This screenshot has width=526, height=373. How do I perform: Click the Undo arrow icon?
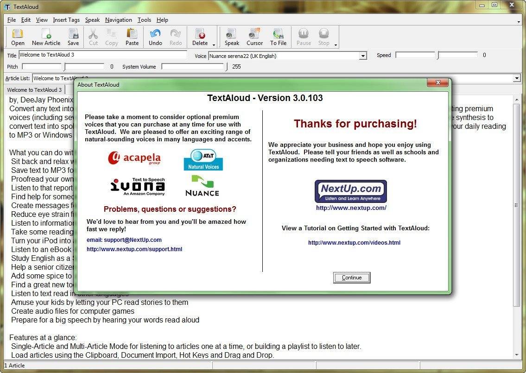pos(155,37)
